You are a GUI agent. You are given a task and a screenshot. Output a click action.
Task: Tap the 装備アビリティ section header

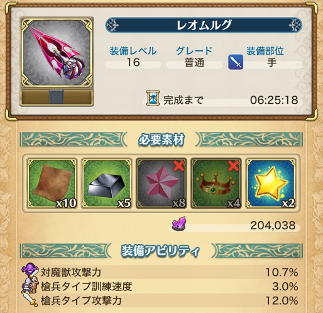[161, 251]
